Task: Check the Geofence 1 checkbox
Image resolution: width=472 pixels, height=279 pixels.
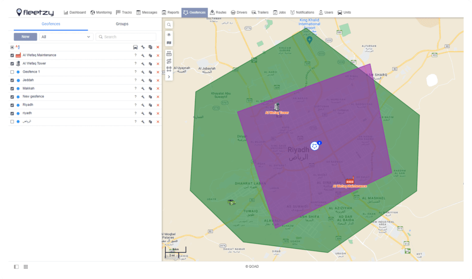Action: tap(12, 72)
